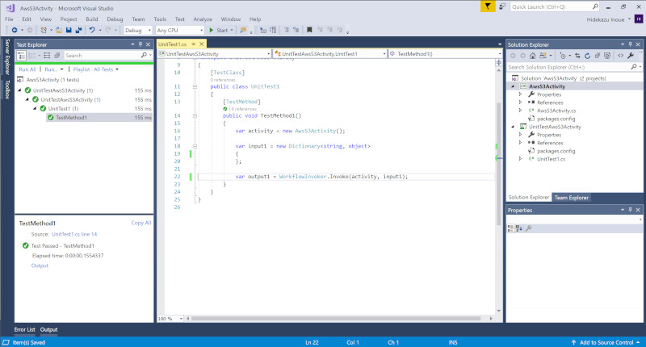Expand the References node under AwsS3Activity
Screen dimensions: 646x347
click(521, 102)
